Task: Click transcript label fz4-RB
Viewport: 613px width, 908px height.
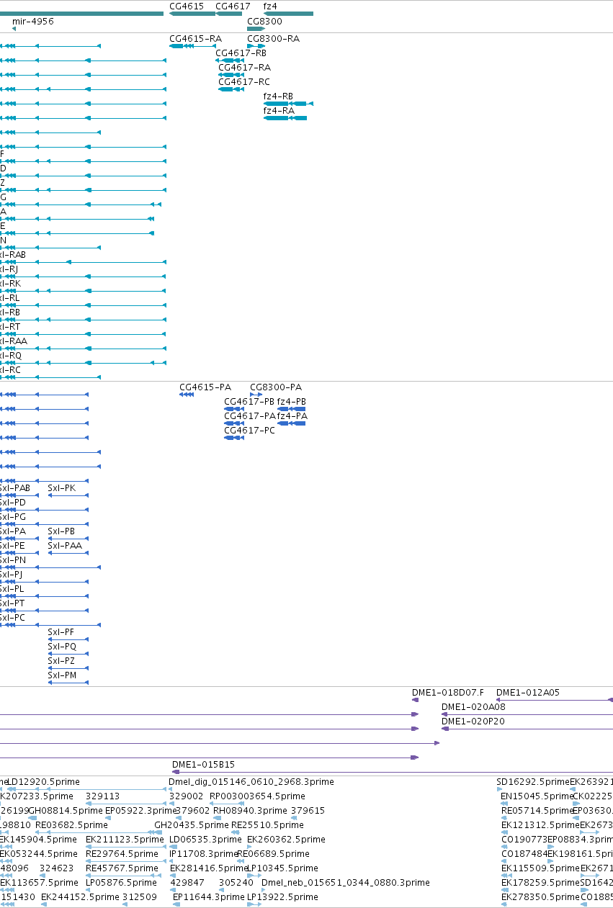Action: 278,96
